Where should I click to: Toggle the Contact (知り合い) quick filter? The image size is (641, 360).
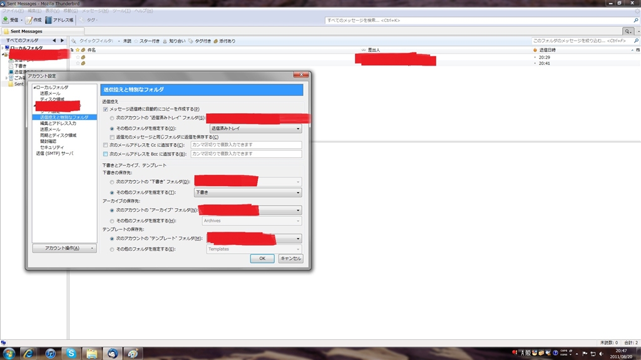[x=174, y=41]
